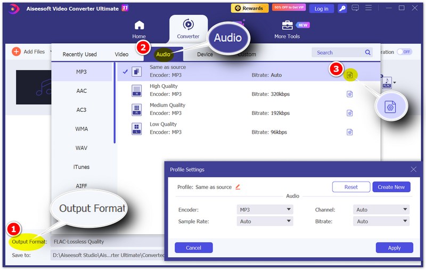
Task: Click the Aiseesoft app logo
Action: (14, 9)
